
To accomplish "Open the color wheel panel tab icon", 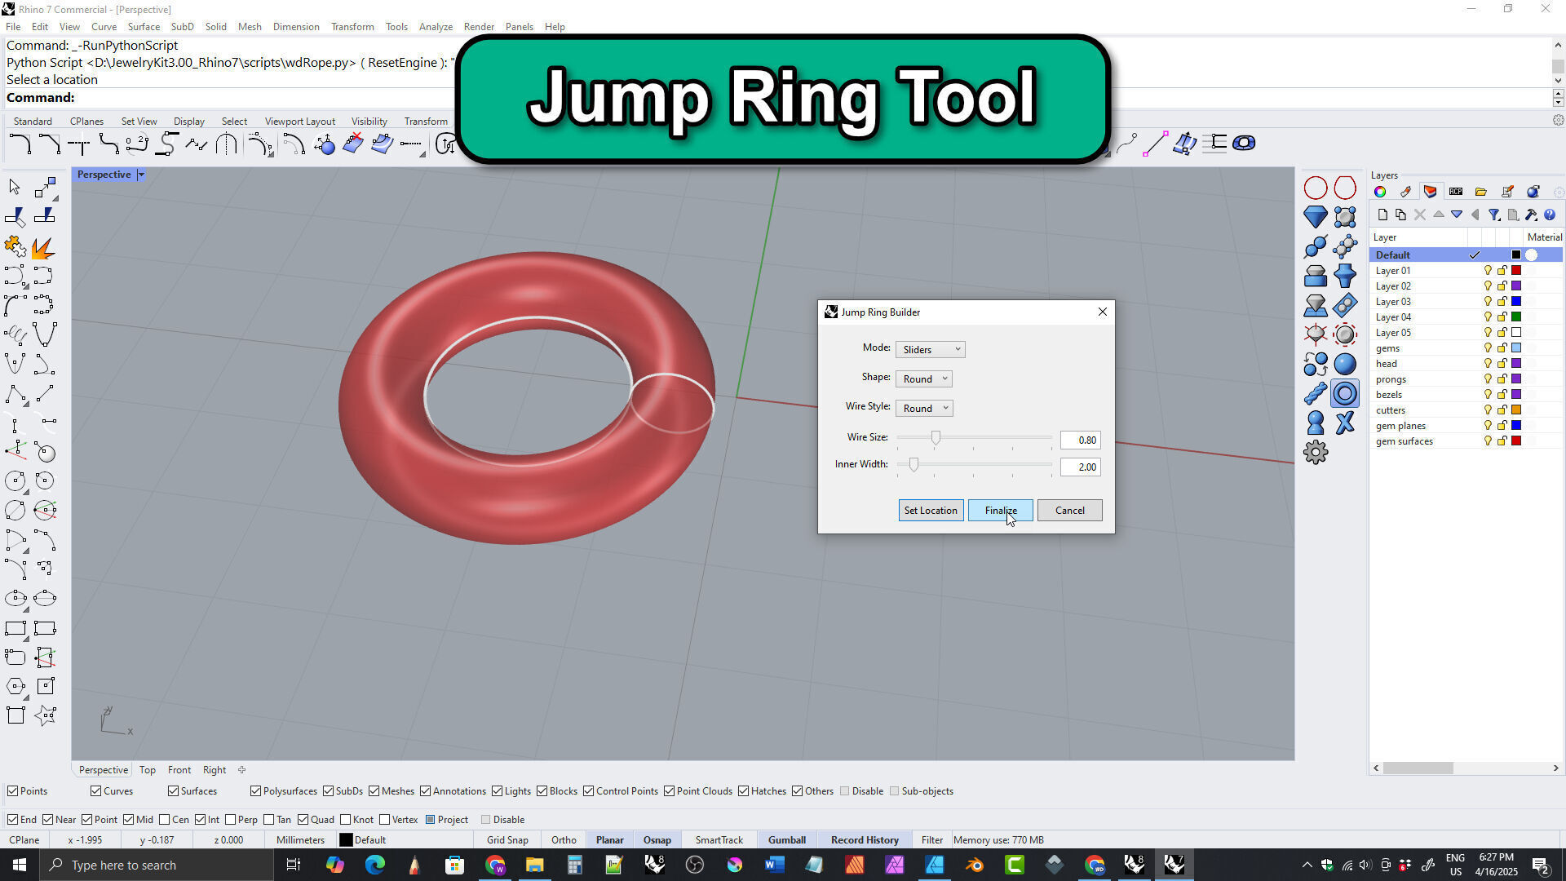I will tap(1380, 192).
